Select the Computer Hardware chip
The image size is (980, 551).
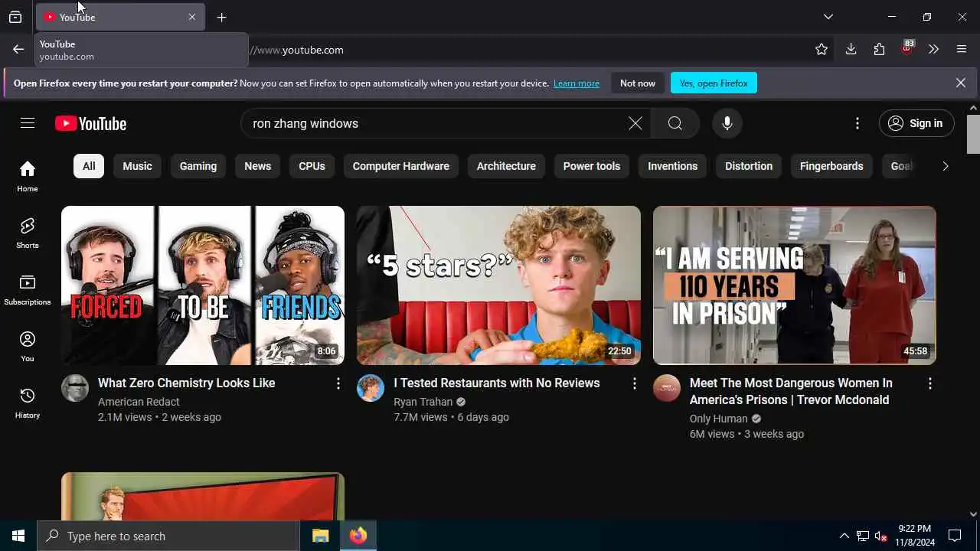click(x=401, y=166)
